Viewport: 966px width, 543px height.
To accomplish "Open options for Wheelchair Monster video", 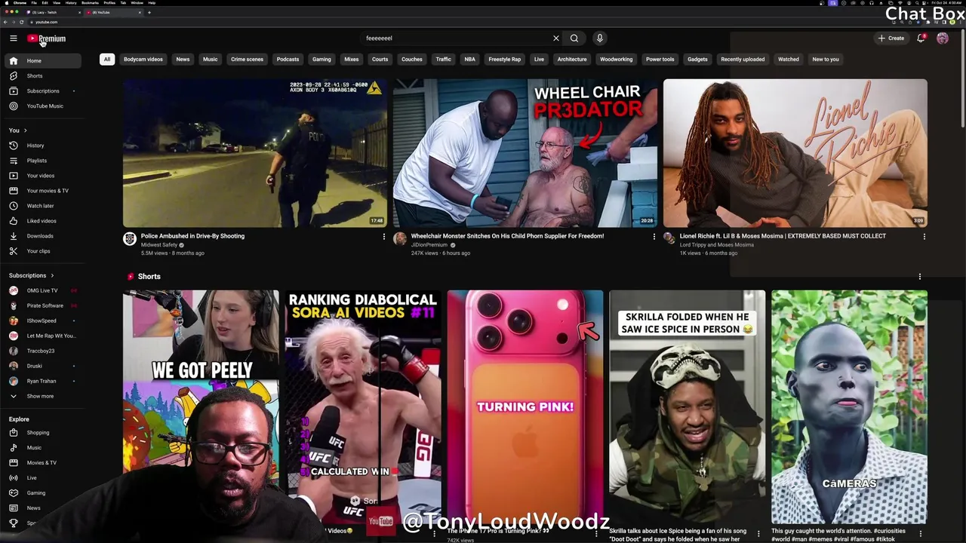I will [654, 237].
